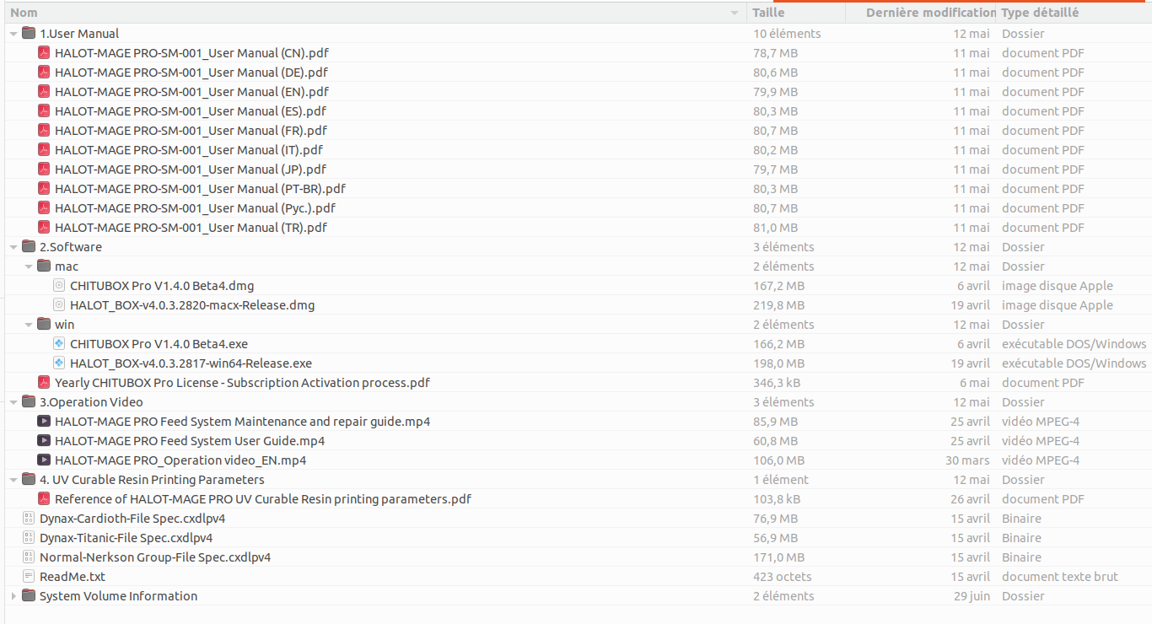Click the video icon of HALOT-MAGE PRO_Operation video_EN.mp4
Screen dimensions: 1152x624
44,460
